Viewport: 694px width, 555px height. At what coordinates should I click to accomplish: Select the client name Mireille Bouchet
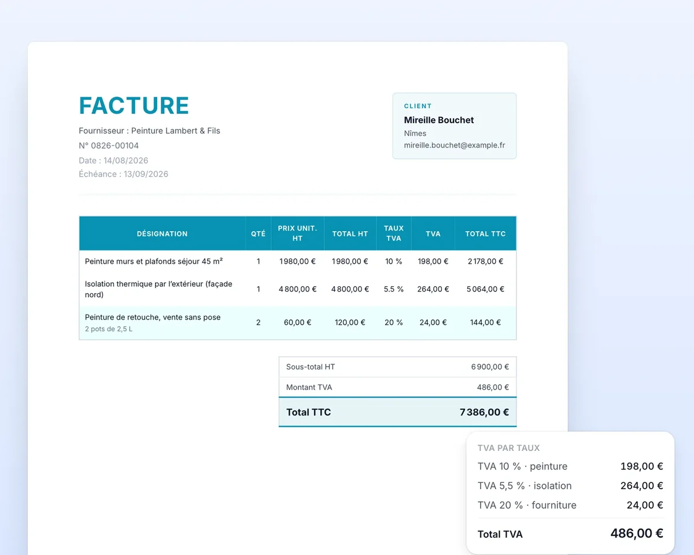[439, 120]
